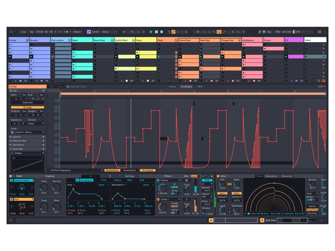Open the Shape generator dropdown
Viewport: 335px width, 251px height.
point(27,153)
